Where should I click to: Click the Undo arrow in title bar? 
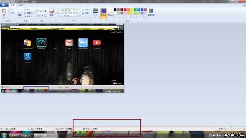point(10,2)
